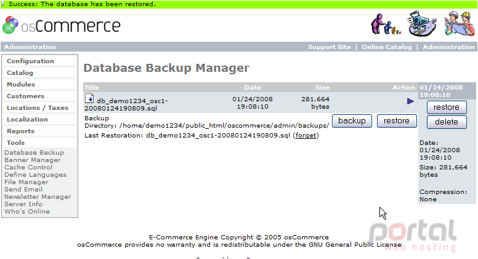Click the blue arrow in the Action column
Screen dimensions: 478x259
pyautogui.click(x=410, y=101)
